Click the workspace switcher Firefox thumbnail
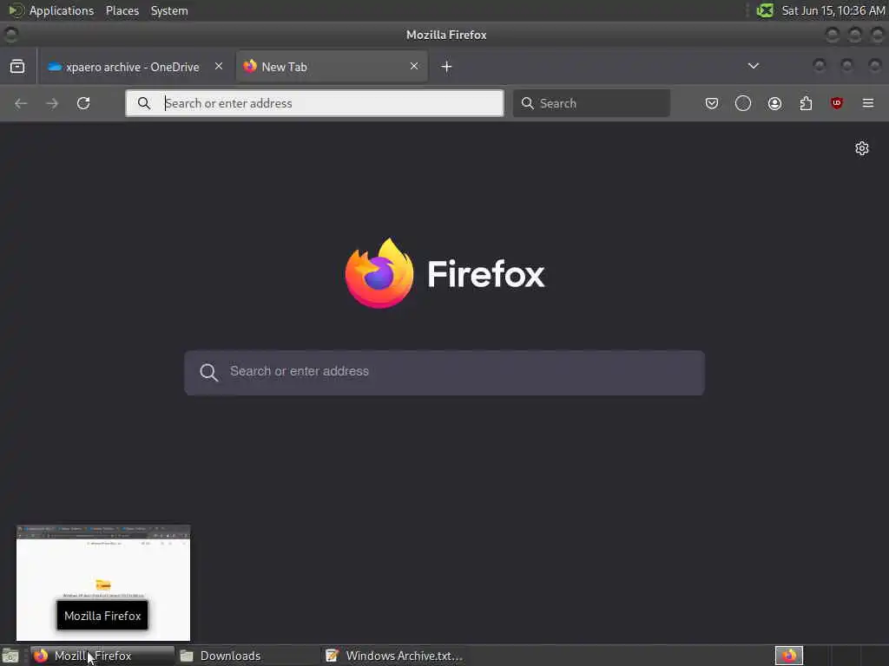This screenshot has width=889, height=666. [789, 656]
